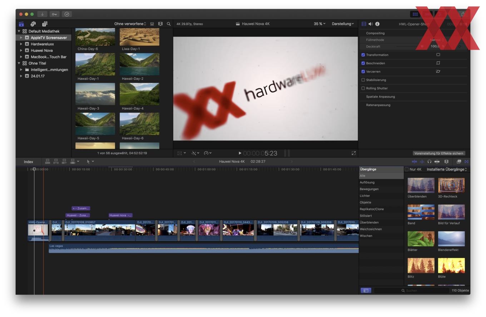
Task: Click the browser search magnifier icon
Action: click(169, 24)
